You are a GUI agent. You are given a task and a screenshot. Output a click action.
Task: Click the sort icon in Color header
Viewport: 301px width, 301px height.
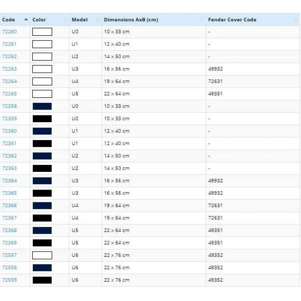pos(66,20)
